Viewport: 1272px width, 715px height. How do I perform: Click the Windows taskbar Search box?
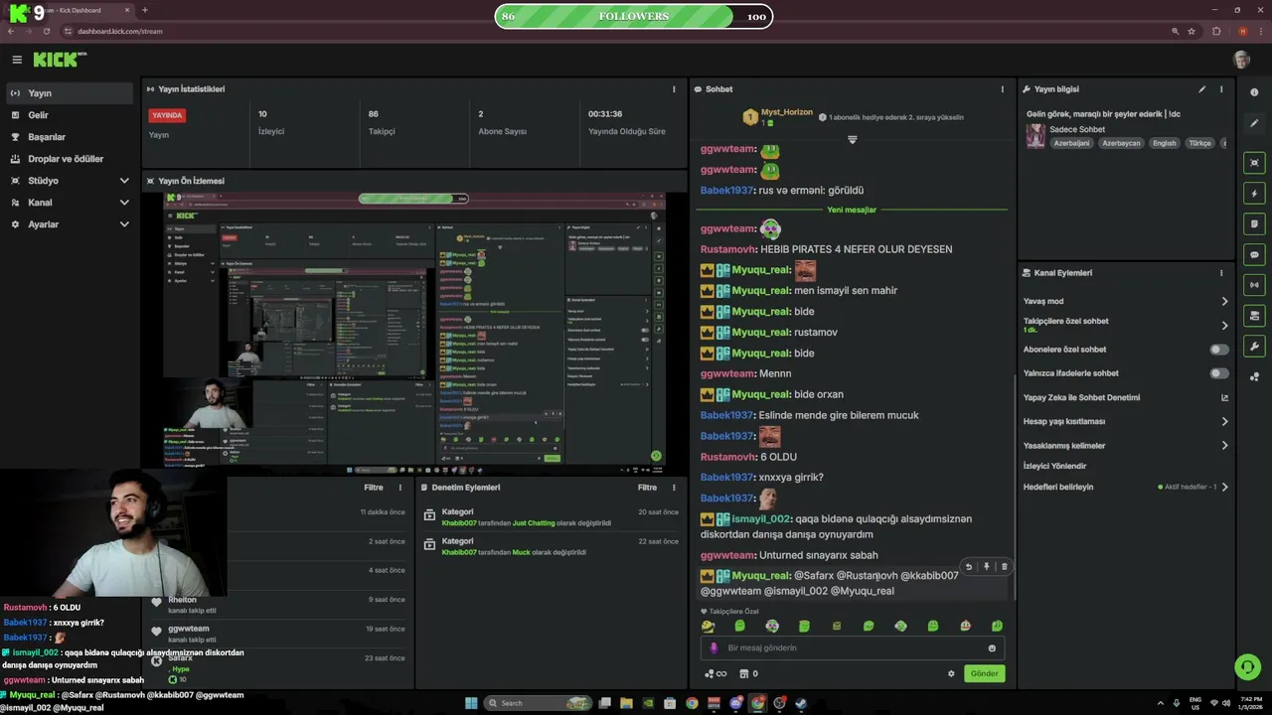click(538, 703)
